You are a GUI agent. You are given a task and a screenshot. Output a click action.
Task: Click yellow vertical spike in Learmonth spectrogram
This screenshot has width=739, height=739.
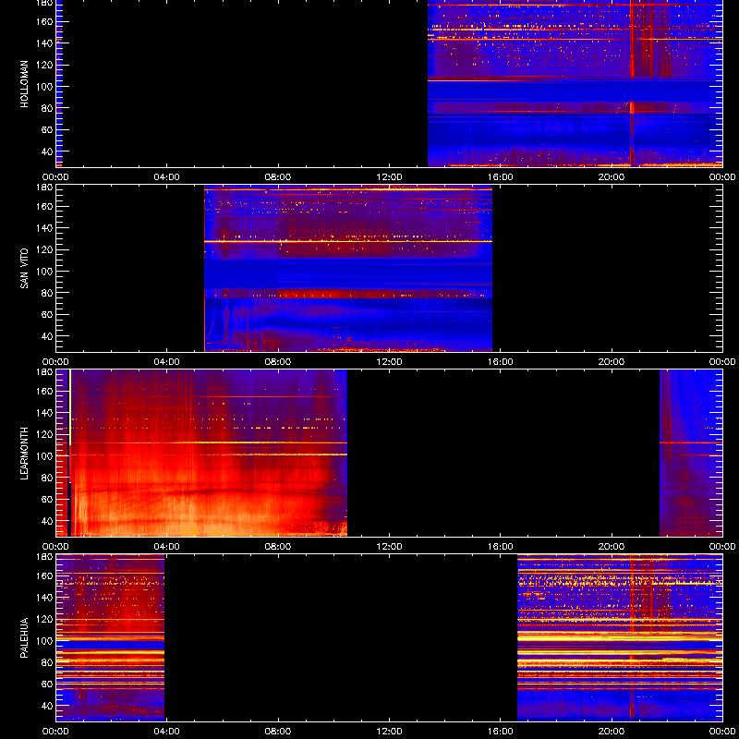(70, 407)
